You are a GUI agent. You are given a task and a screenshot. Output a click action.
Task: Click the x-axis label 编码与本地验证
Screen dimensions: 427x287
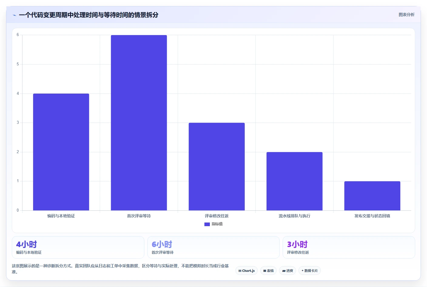pyautogui.click(x=61, y=216)
